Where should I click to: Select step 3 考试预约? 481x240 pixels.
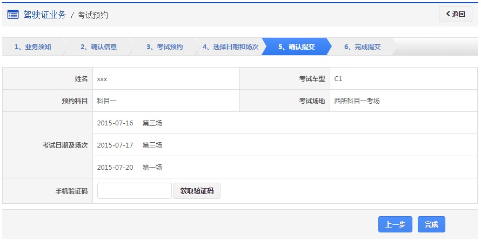tap(164, 47)
